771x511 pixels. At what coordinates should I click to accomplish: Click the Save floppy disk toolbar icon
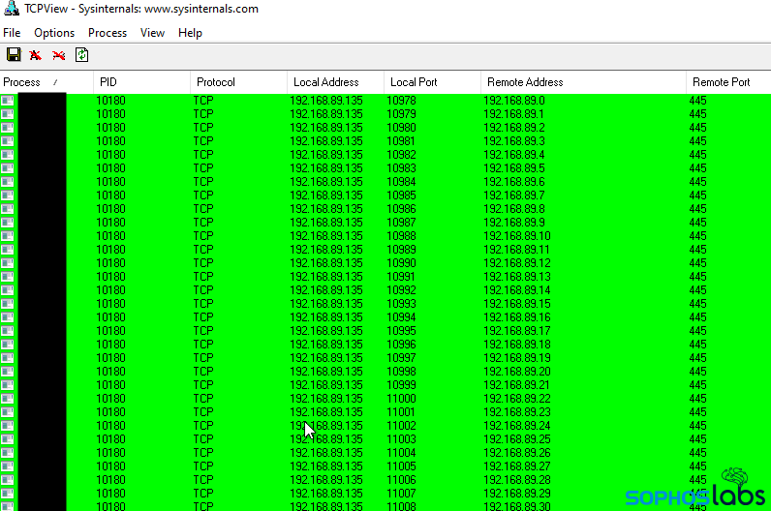click(x=14, y=54)
